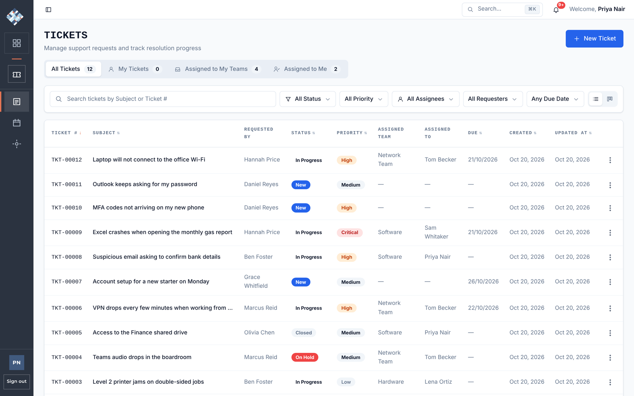
Task: Open the tickets list icon in sidebar
Action: pyautogui.click(x=17, y=102)
